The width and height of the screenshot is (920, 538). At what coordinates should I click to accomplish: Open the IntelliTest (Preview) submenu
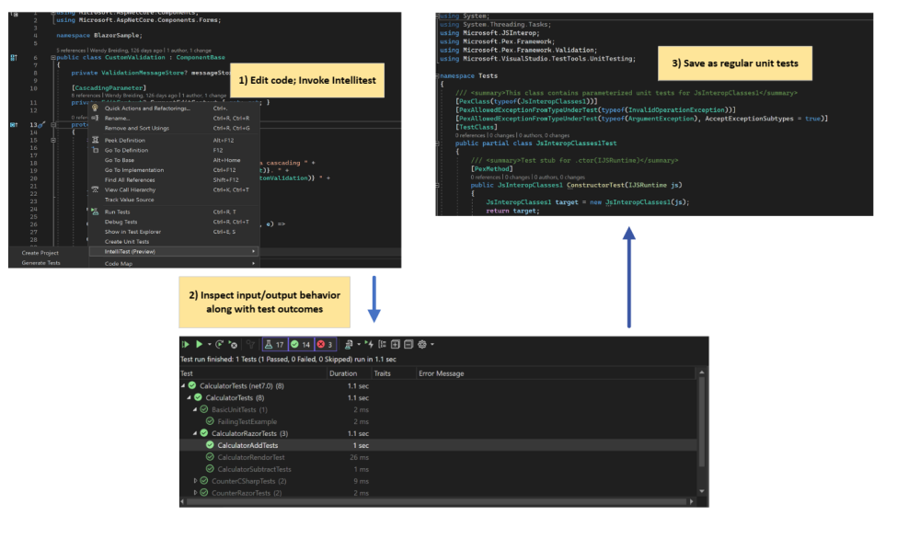click(x=173, y=252)
